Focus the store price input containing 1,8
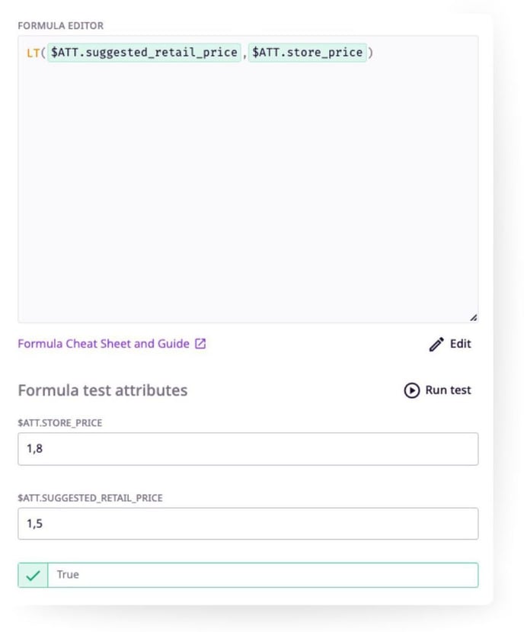Viewport: 524px width, 632px height. pos(248,449)
